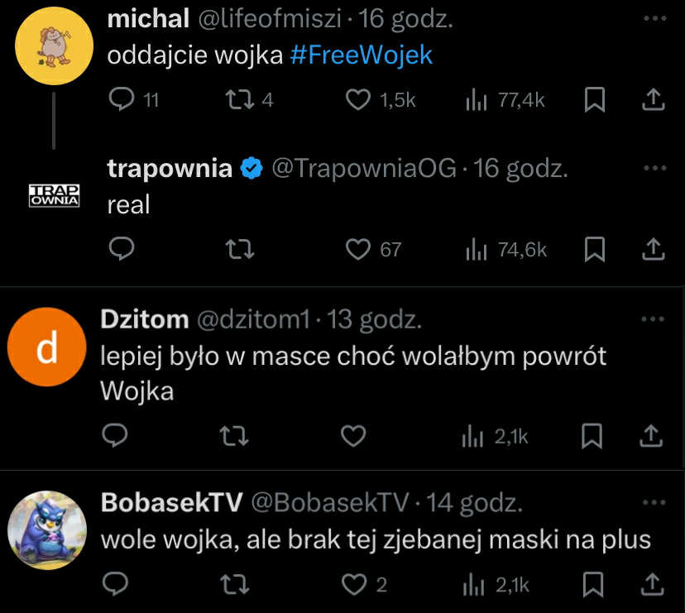Bookmark michal's oddajcie wojka tweet
Image resolution: width=685 pixels, height=613 pixels.
[594, 100]
